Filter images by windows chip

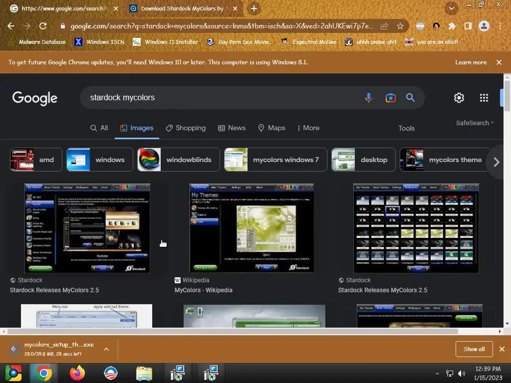(100, 160)
